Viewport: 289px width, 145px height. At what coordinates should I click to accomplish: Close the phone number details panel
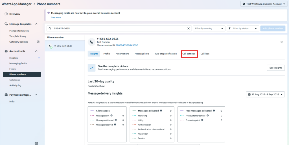click(x=281, y=42)
